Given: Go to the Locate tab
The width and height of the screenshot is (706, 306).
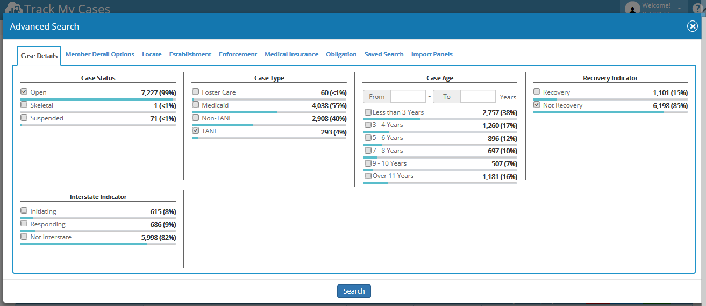Looking at the screenshot, I should pos(152,54).
